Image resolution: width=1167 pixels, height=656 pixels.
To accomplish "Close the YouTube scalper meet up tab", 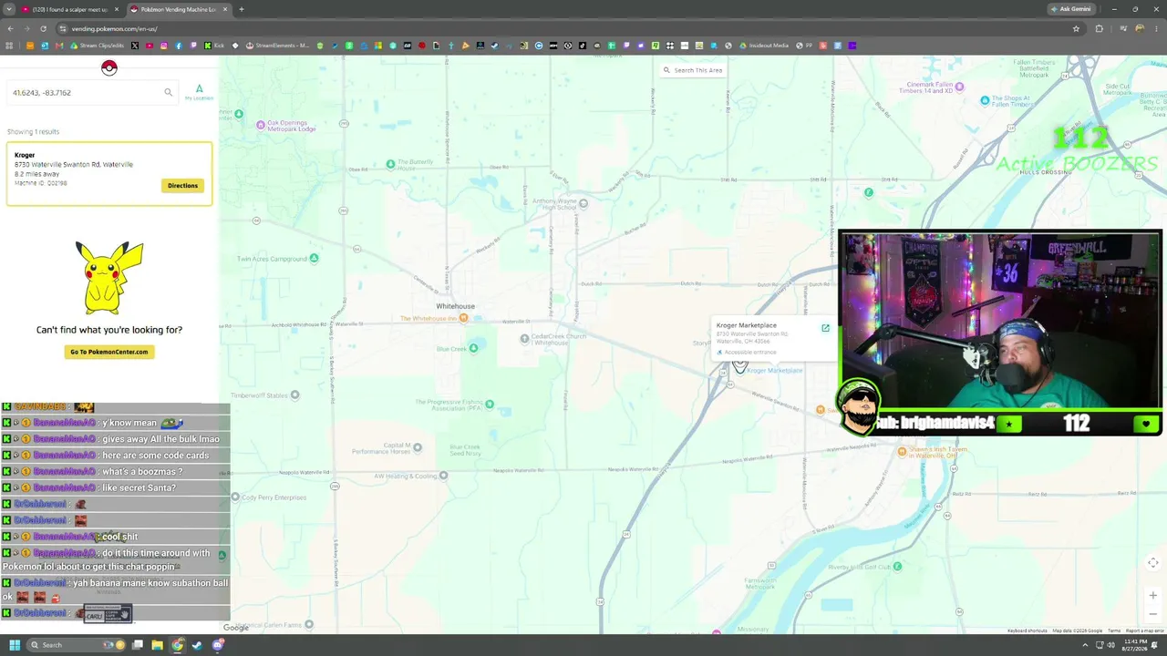I will [x=116, y=9].
